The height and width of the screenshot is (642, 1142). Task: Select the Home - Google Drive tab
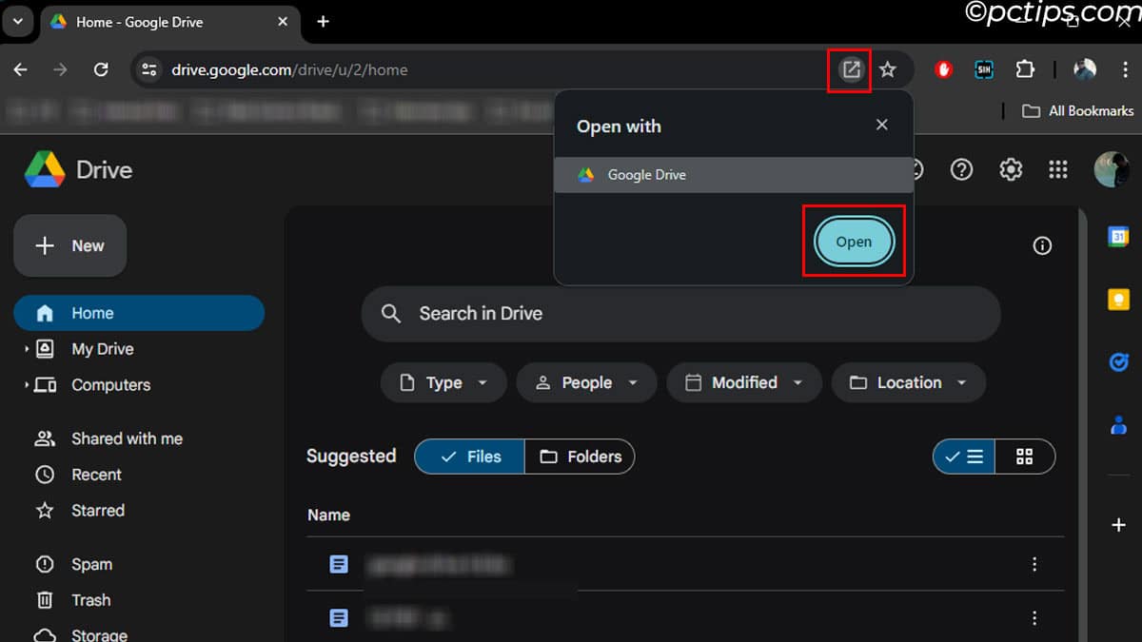169,22
